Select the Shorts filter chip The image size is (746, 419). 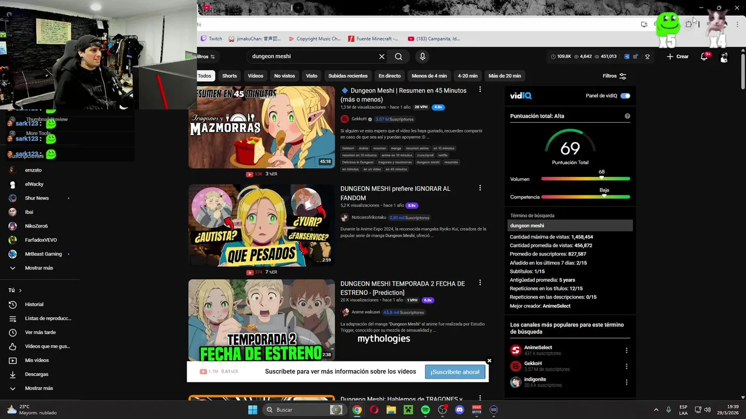230,76
